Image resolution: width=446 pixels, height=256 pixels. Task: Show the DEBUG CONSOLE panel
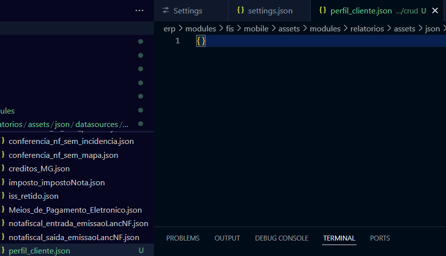[x=281, y=238]
